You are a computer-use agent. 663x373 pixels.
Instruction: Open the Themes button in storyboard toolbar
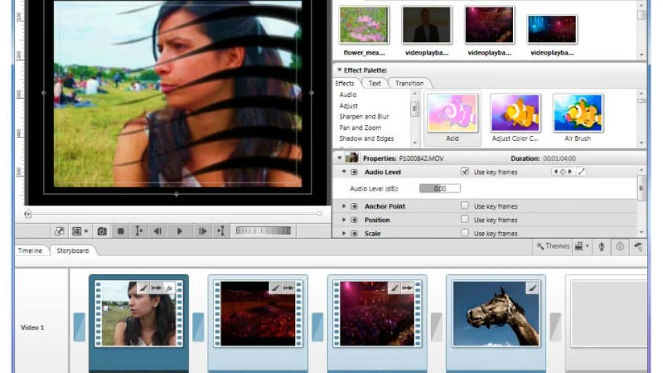tap(553, 246)
